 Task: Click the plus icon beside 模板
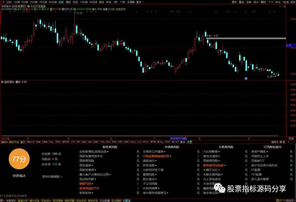(289, 142)
